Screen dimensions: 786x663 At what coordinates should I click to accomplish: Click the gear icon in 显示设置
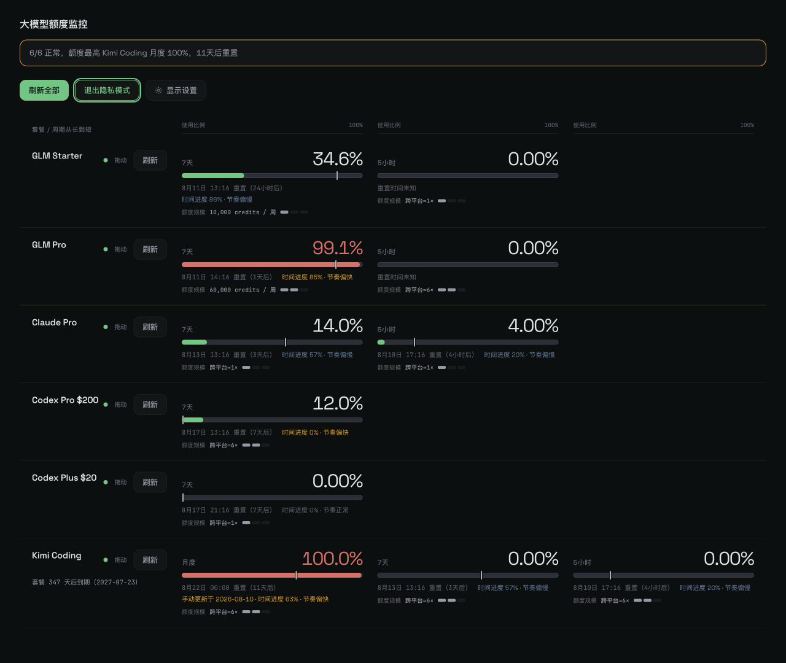pos(158,90)
